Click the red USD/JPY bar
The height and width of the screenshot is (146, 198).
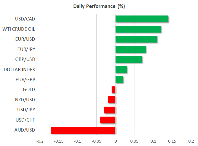[110, 110]
